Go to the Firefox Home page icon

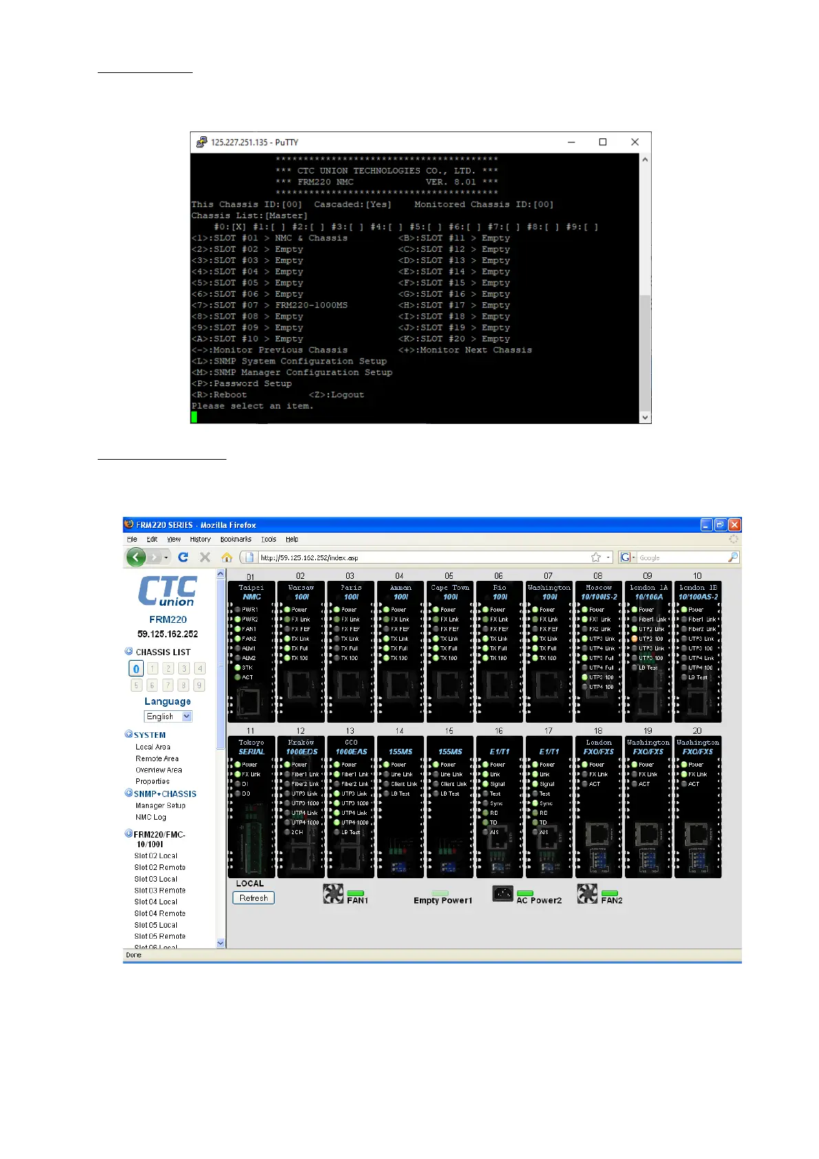click(227, 557)
